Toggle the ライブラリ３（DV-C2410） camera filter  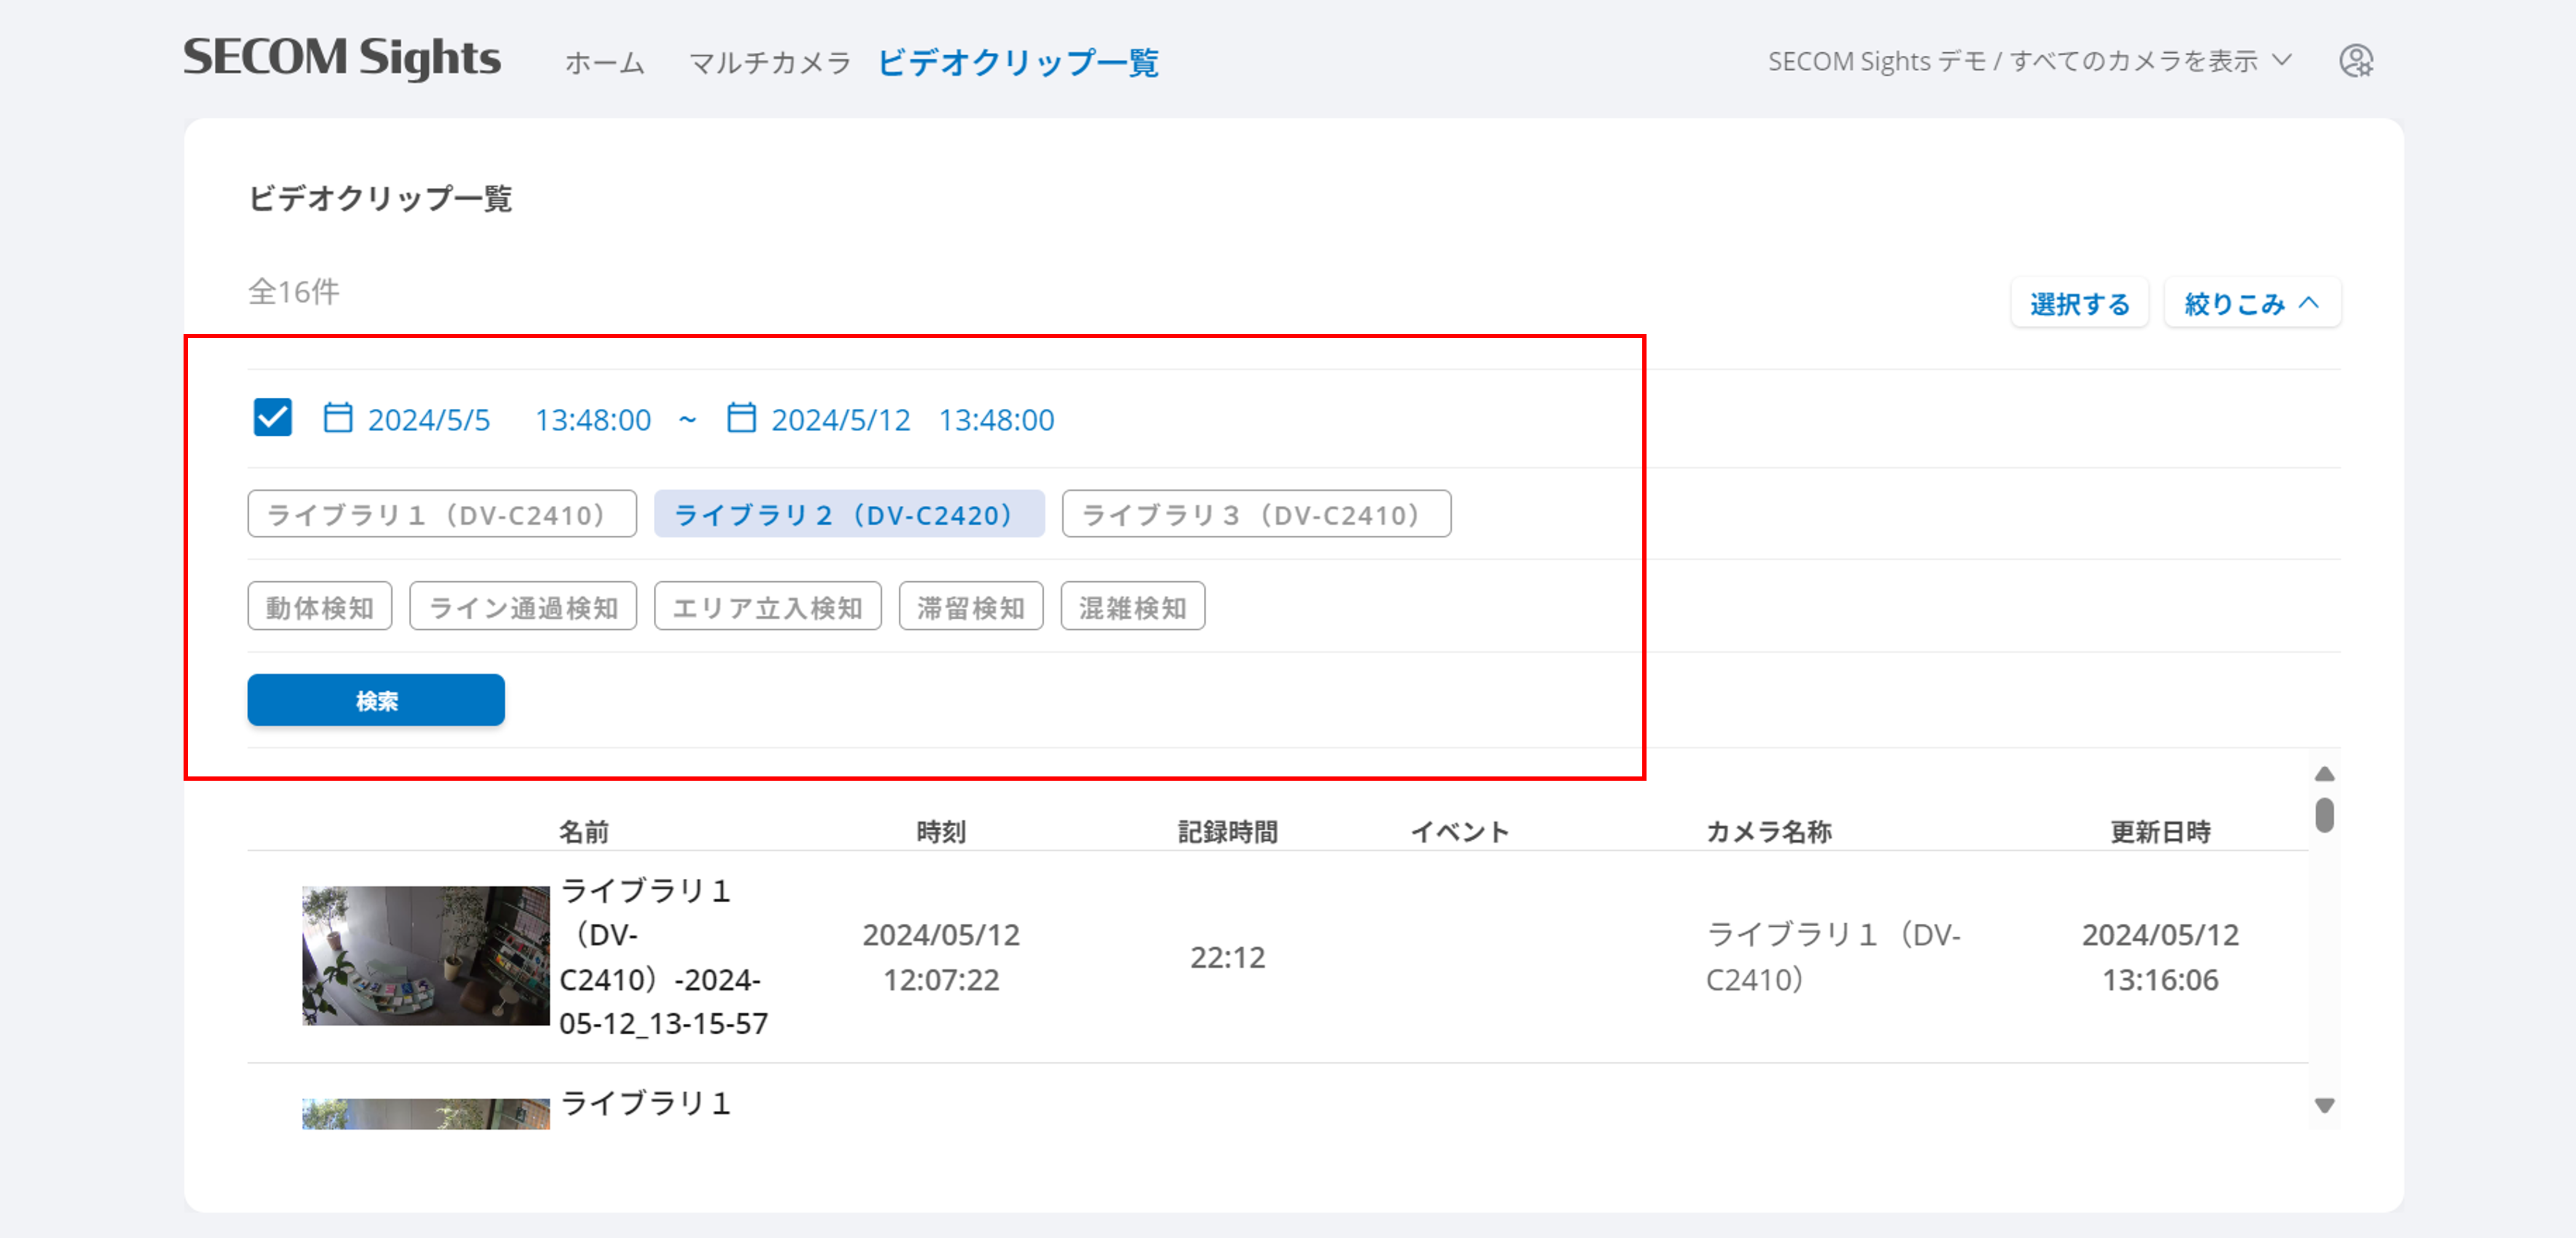tap(1256, 514)
